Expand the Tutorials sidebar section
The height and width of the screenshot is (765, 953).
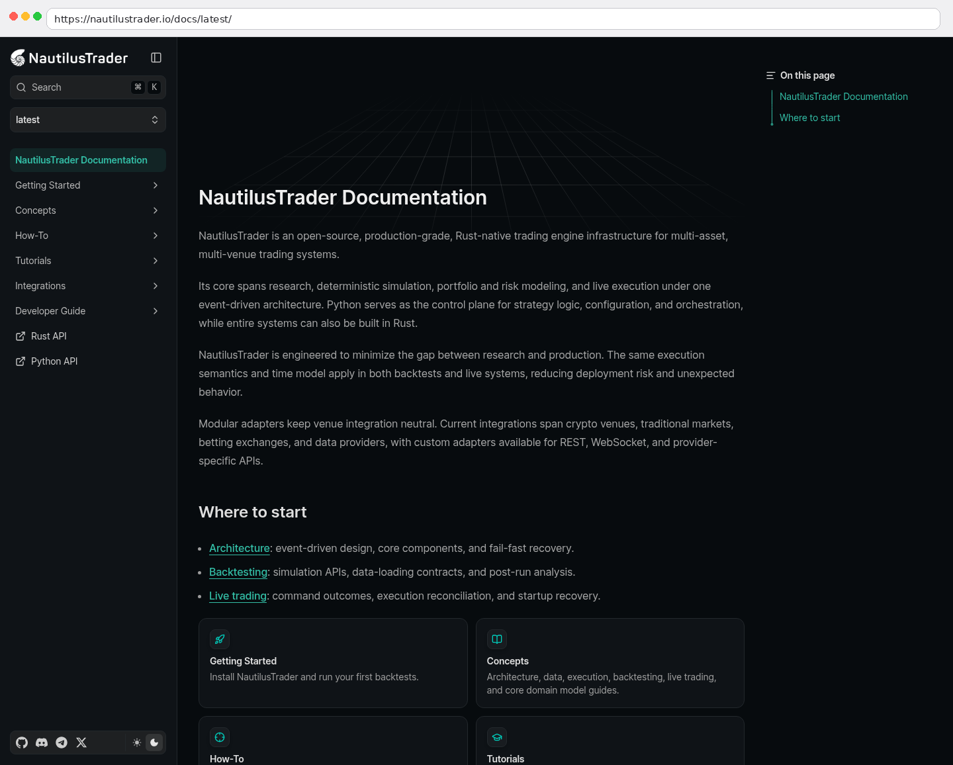pyautogui.click(x=156, y=261)
